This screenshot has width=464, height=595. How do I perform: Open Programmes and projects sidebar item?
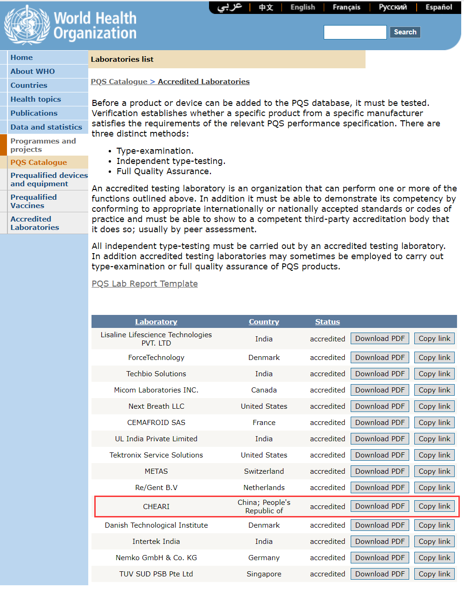(43, 145)
